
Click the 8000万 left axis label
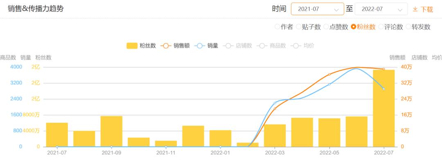coord(31,115)
